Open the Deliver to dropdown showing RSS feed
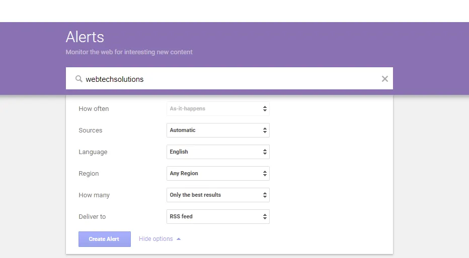This screenshot has height=258, width=469. 218,216
